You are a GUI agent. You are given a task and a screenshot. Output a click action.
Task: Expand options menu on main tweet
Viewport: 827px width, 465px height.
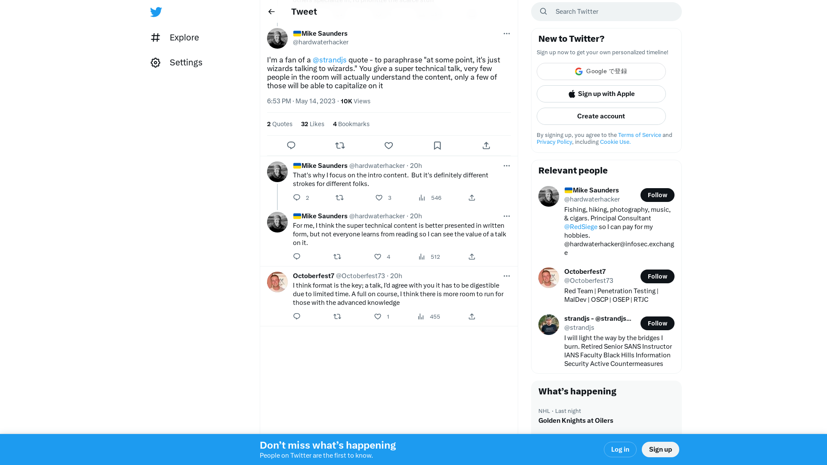[x=507, y=34]
